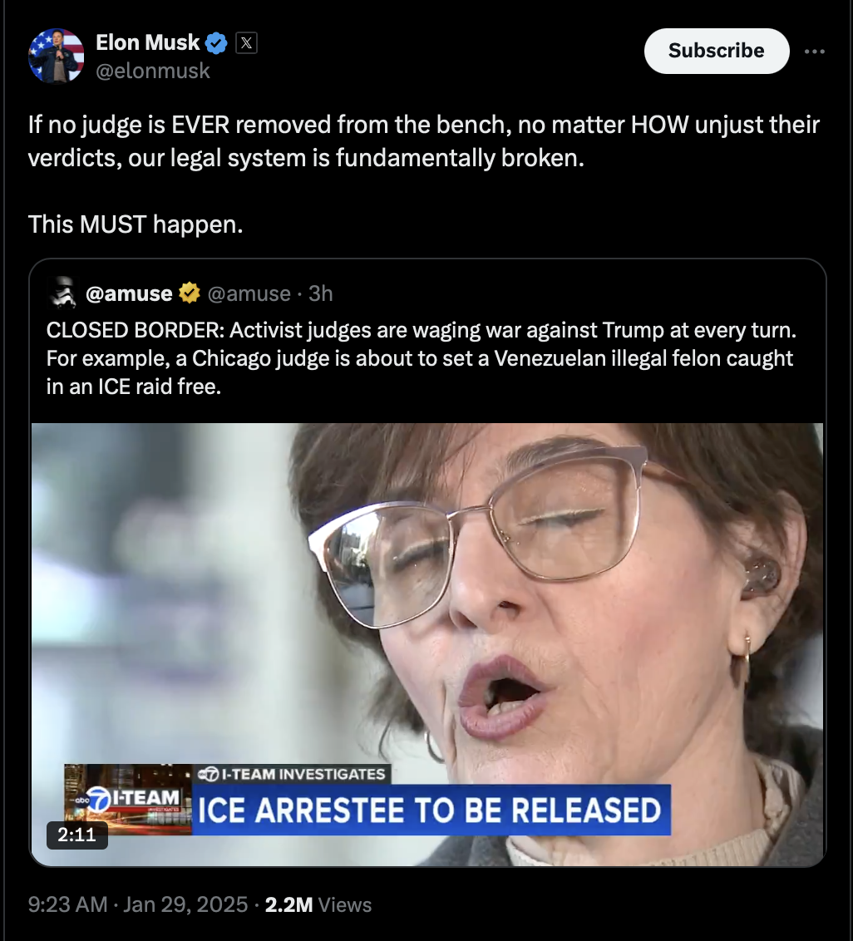Click the ABC7 I-TEAM logo in video

coord(128,799)
